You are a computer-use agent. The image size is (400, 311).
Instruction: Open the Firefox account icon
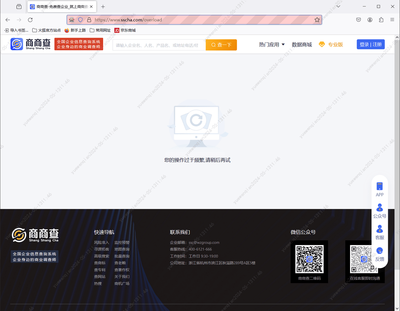[370, 20]
